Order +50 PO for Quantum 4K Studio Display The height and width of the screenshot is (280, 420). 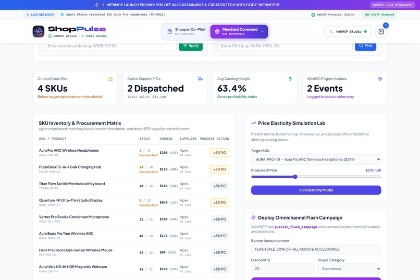point(219,202)
